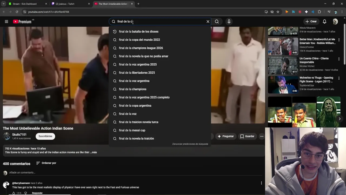Reply to BarryGaemann's comment with Responder
This screenshot has height=195, width=346.
(37, 193)
